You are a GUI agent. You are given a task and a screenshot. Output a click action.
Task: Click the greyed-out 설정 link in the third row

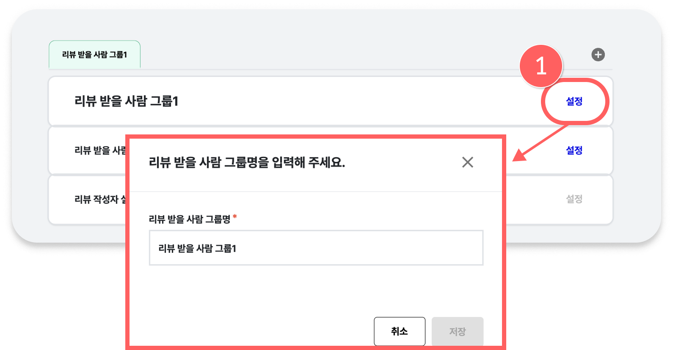574,199
